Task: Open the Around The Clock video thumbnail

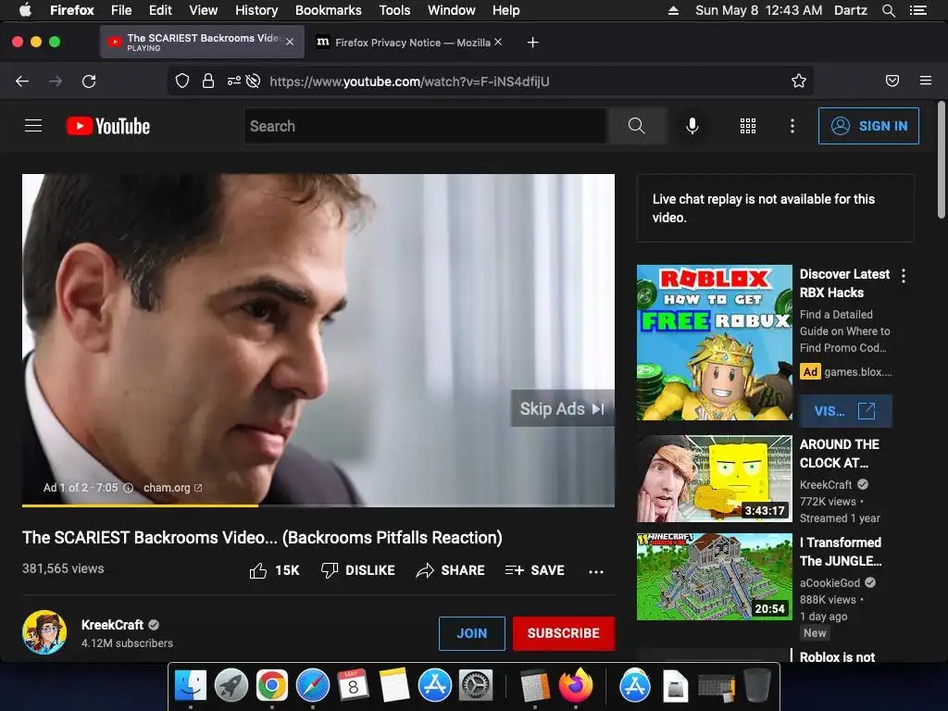Action: [x=714, y=479]
